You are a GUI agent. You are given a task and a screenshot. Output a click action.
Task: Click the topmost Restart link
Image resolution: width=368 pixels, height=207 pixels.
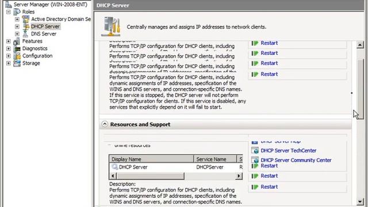tap(269, 43)
